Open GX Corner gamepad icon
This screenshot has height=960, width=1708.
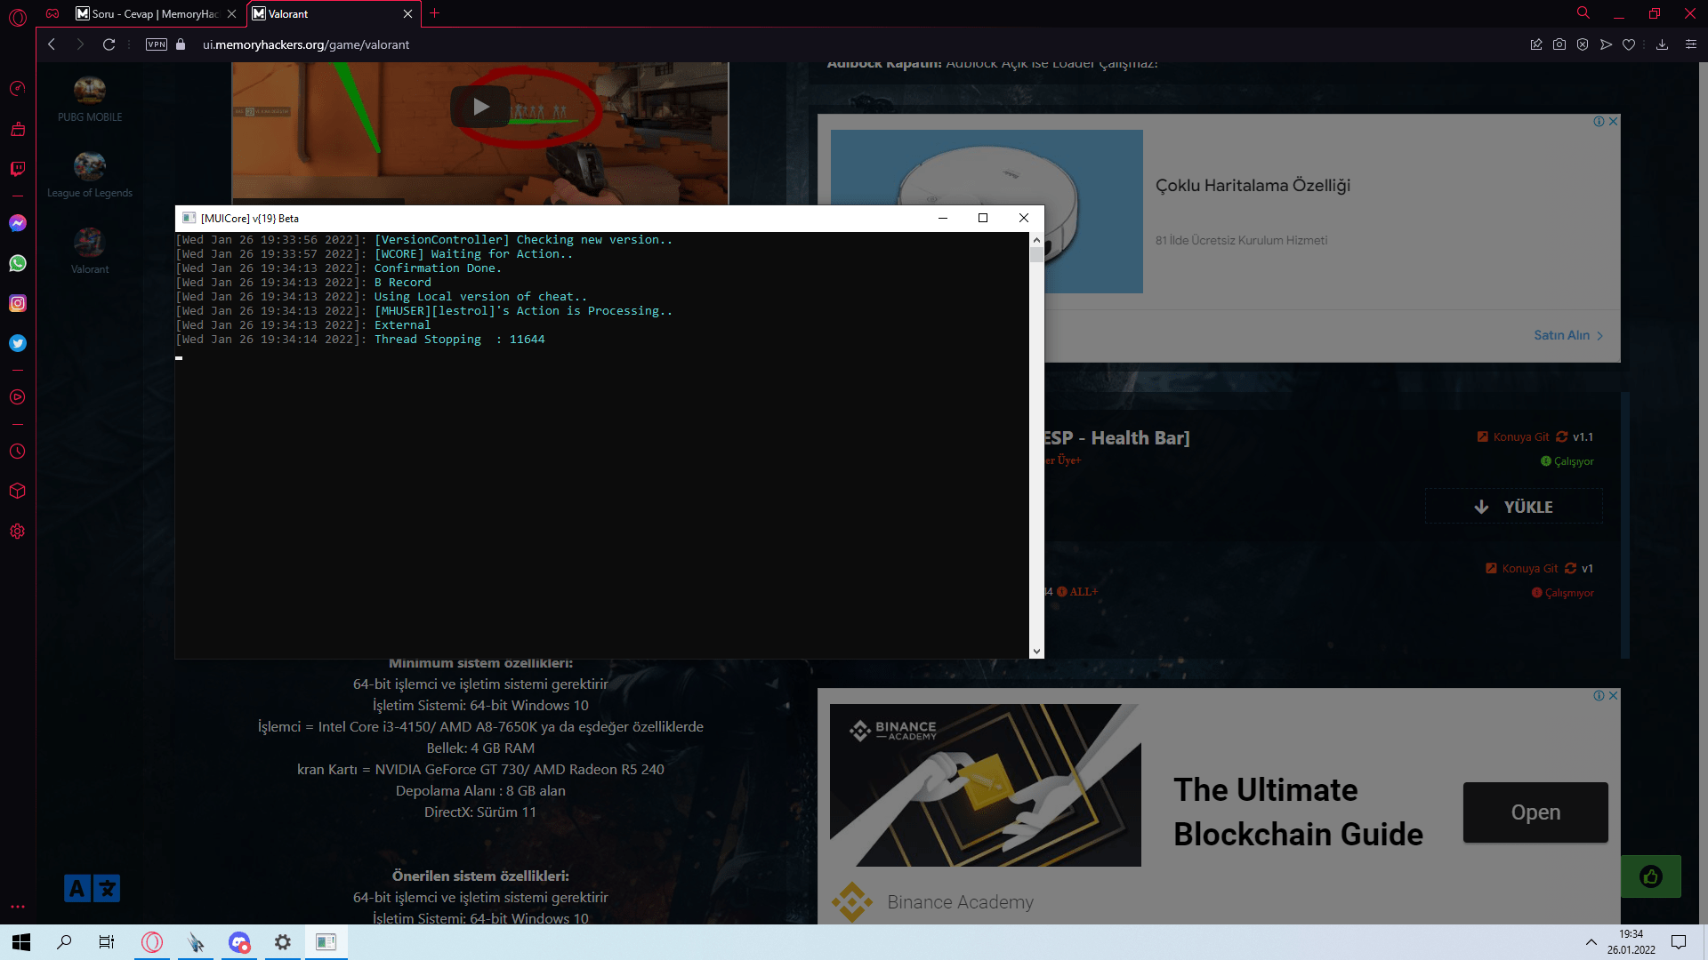53,13
